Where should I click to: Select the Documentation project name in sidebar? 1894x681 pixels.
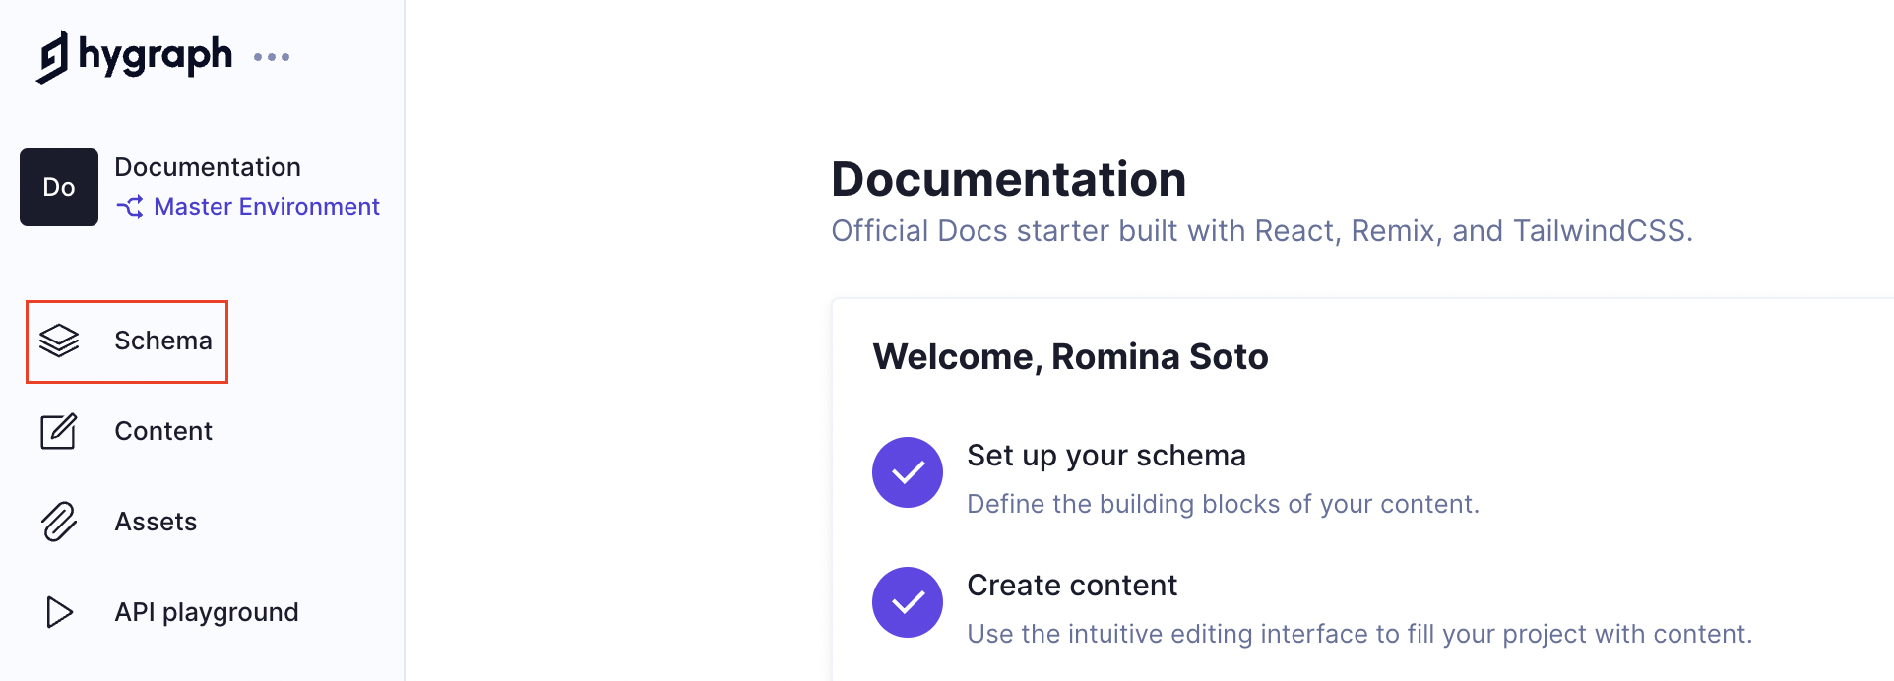click(x=208, y=167)
